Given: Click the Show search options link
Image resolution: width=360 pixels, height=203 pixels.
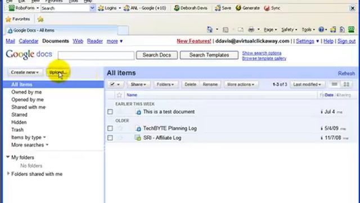Looking at the screenshot, I should tap(262, 53).
